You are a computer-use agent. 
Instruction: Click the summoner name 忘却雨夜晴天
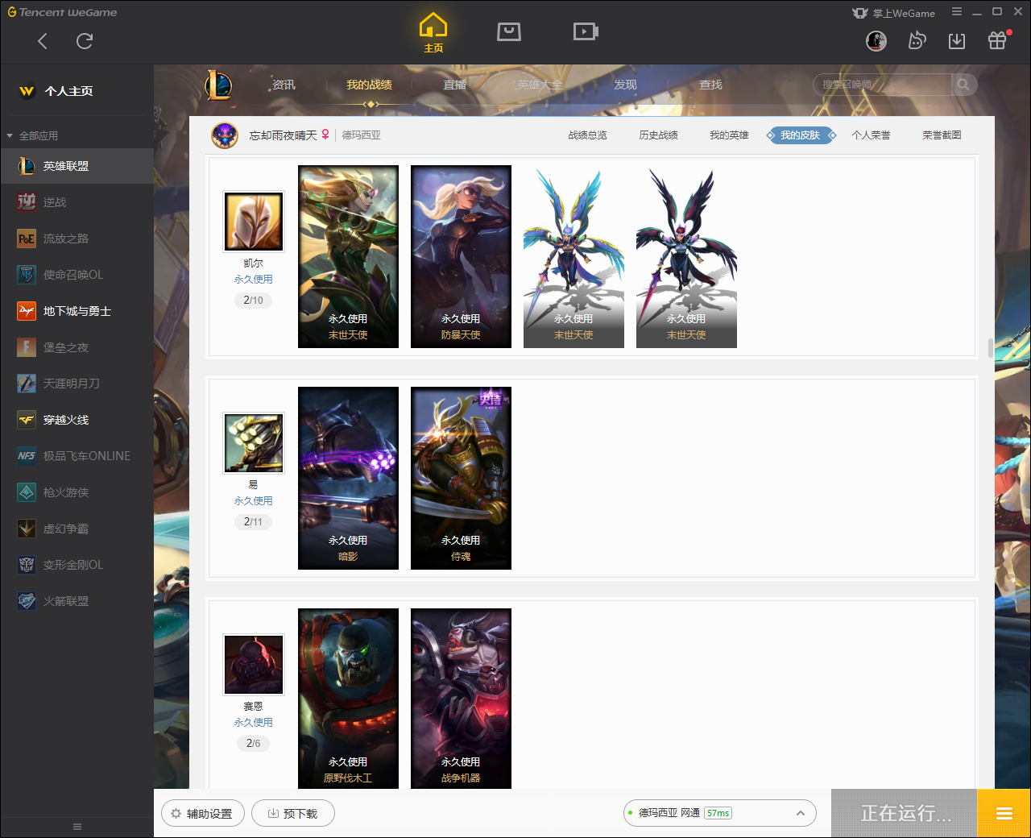point(284,135)
